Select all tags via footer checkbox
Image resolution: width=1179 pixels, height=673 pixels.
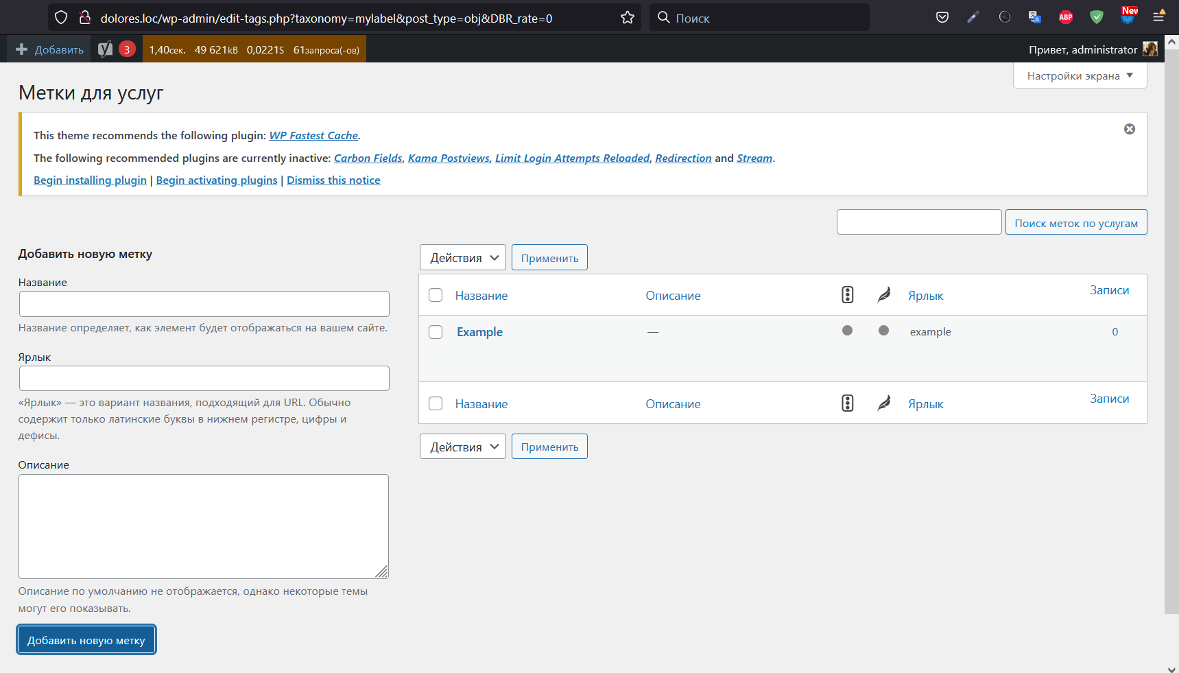click(436, 403)
